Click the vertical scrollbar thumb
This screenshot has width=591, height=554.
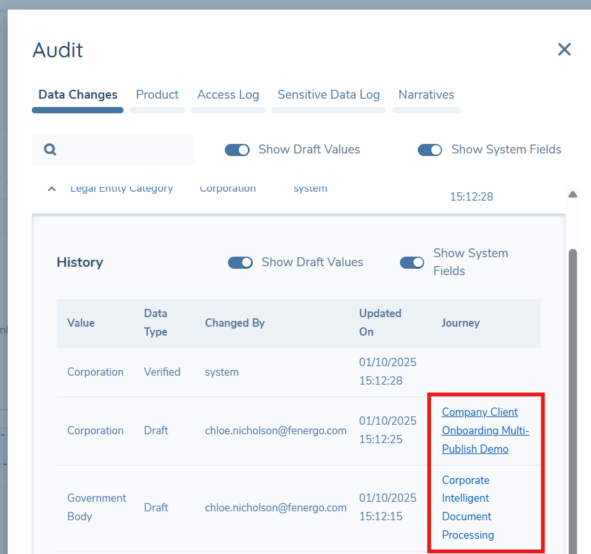pyautogui.click(x=572, y=395)
